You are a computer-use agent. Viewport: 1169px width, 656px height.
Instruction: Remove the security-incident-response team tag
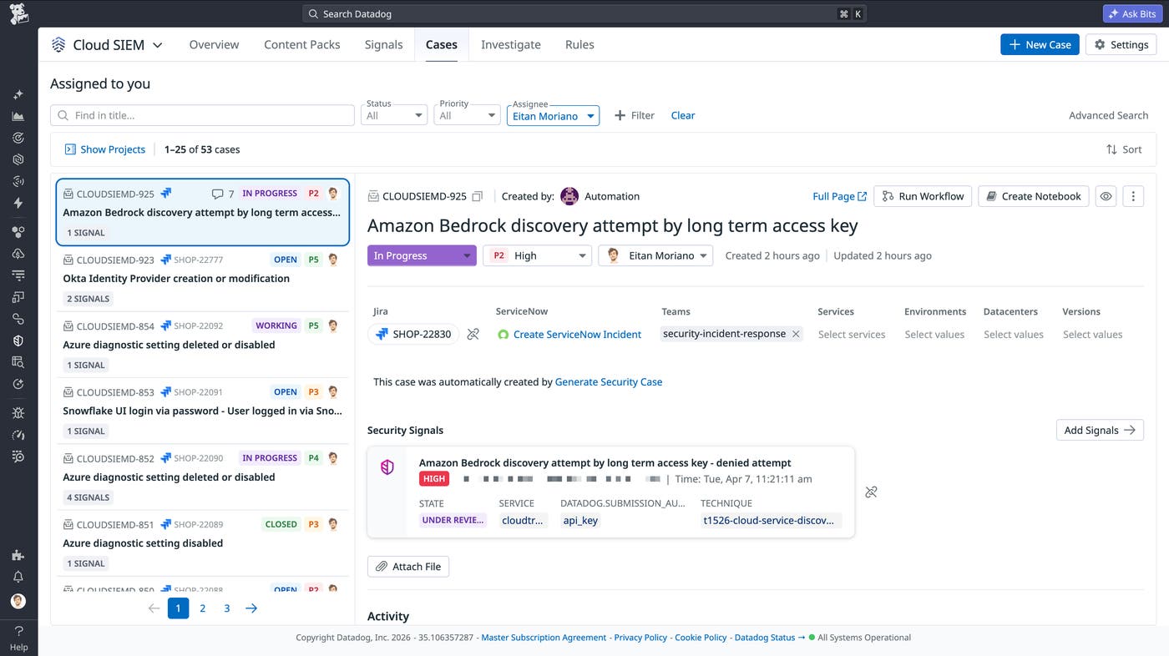[x=796, y=334]
